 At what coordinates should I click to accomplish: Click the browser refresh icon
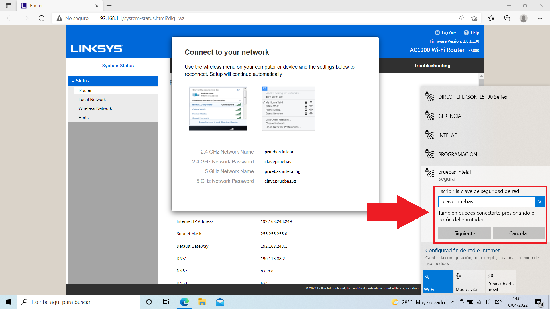tap(42, 18)
